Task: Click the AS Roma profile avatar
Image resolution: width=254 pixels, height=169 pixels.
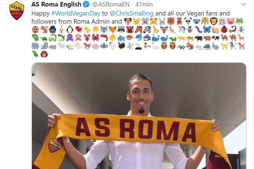Action: (x=17, y=11)
